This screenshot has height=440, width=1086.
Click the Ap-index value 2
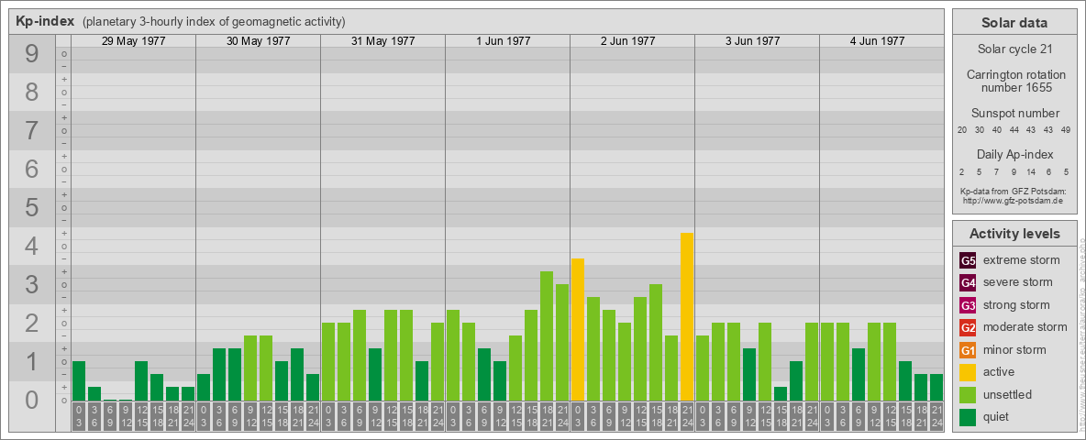pos(962,171)
